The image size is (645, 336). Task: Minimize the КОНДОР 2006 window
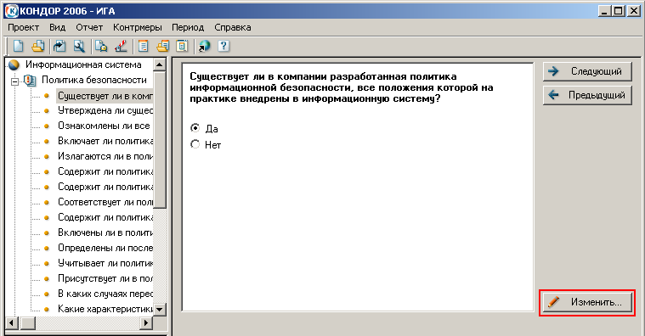(x=604, y=11)
